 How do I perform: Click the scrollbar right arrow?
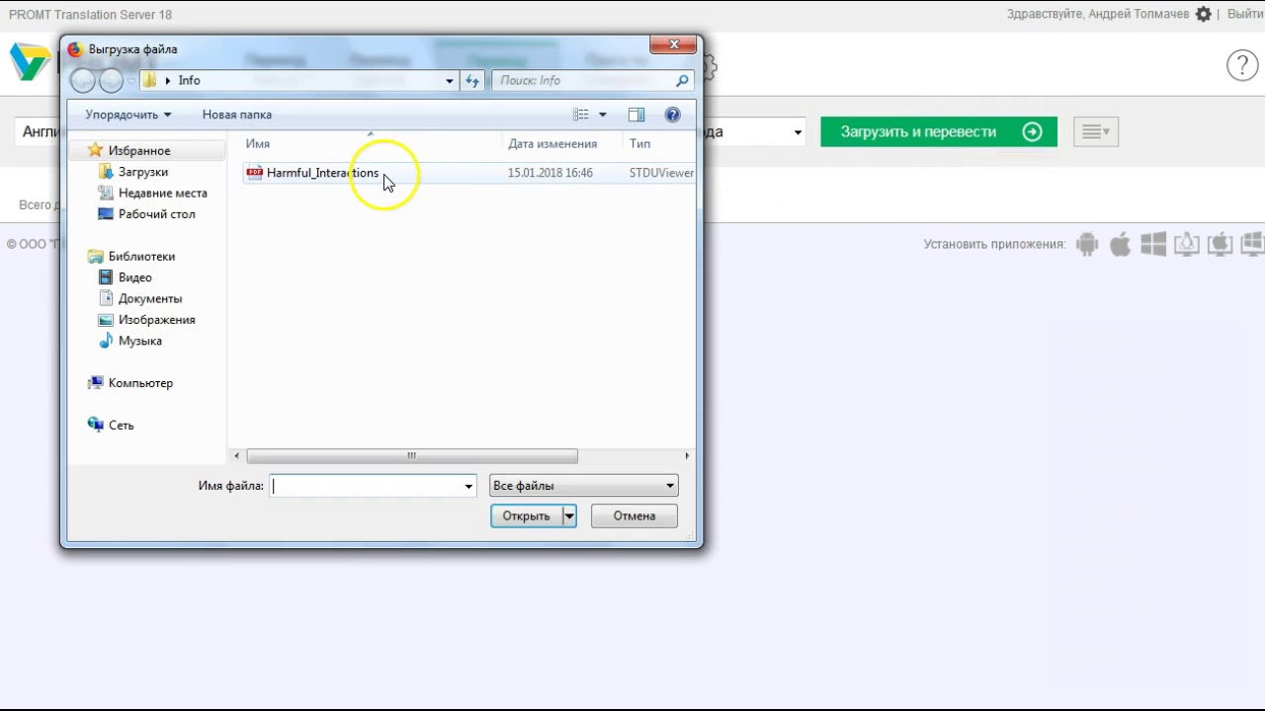[687, 456]
